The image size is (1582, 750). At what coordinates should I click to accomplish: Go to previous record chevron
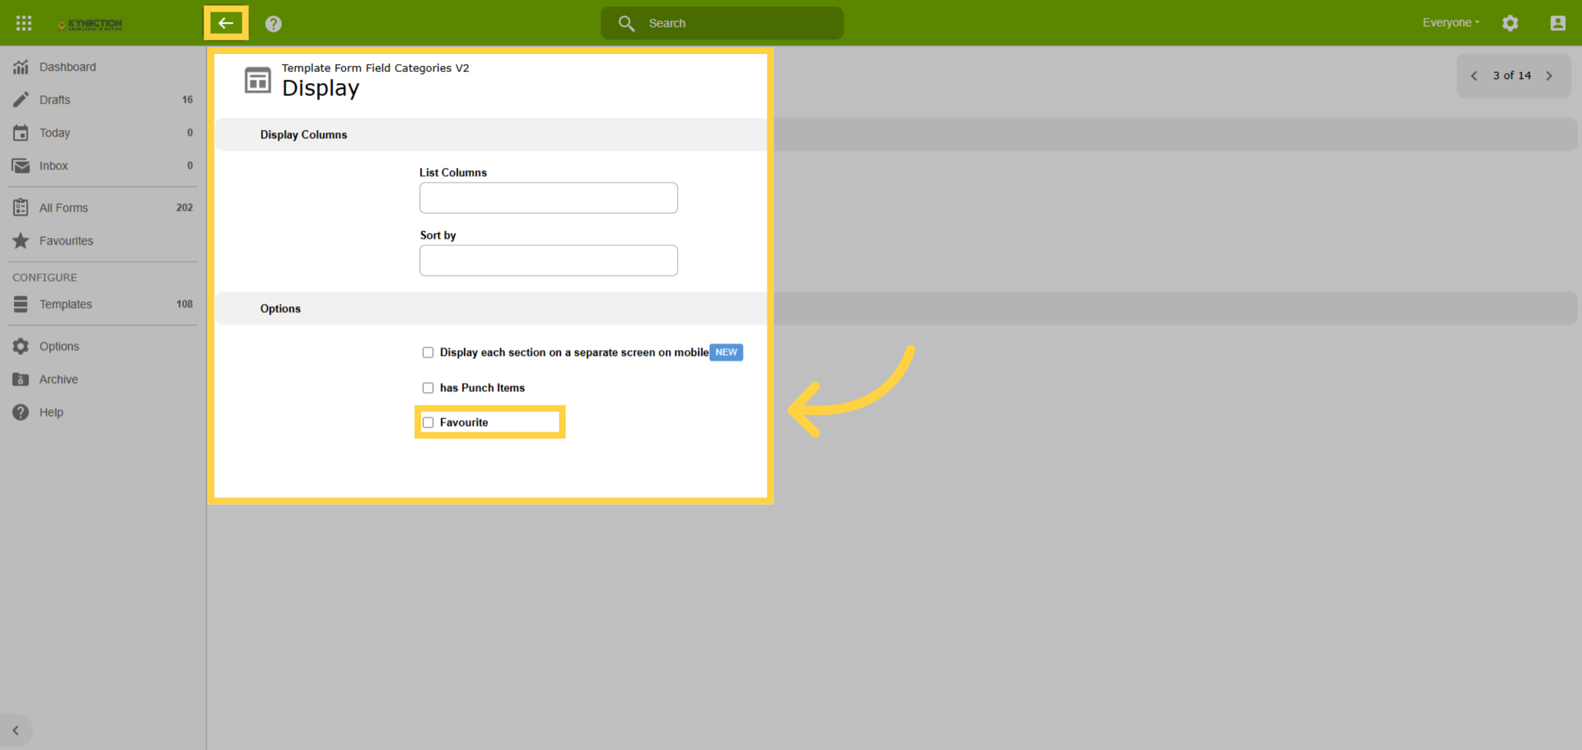[1474, 76]
